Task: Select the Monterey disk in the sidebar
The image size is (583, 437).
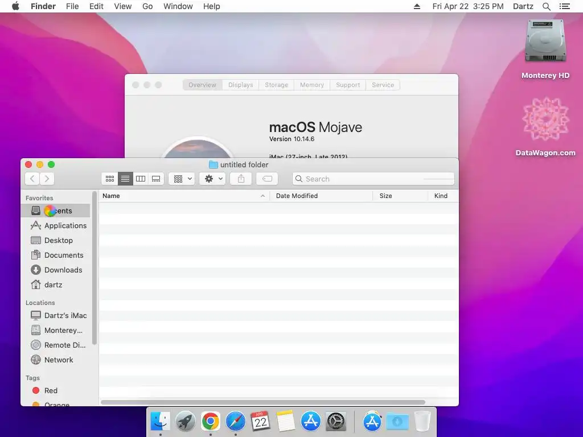Action: [56, 331]
